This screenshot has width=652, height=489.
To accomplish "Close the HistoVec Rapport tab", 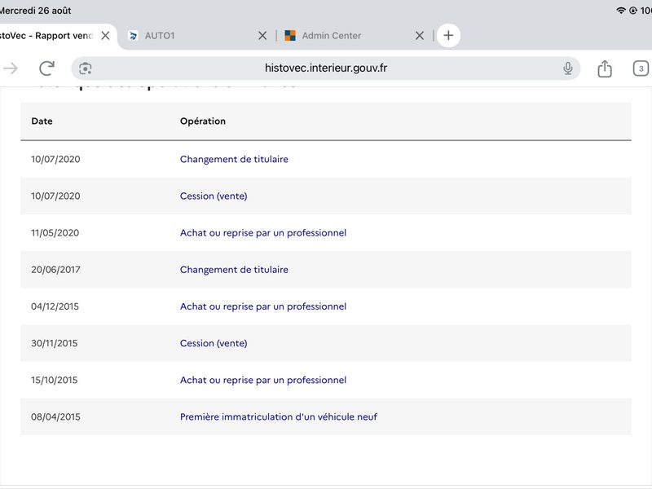I will click(x=106, y=36).
